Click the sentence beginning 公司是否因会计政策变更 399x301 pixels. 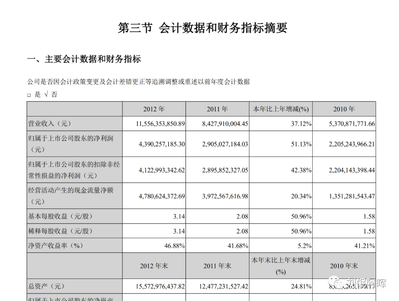point(139,82)
